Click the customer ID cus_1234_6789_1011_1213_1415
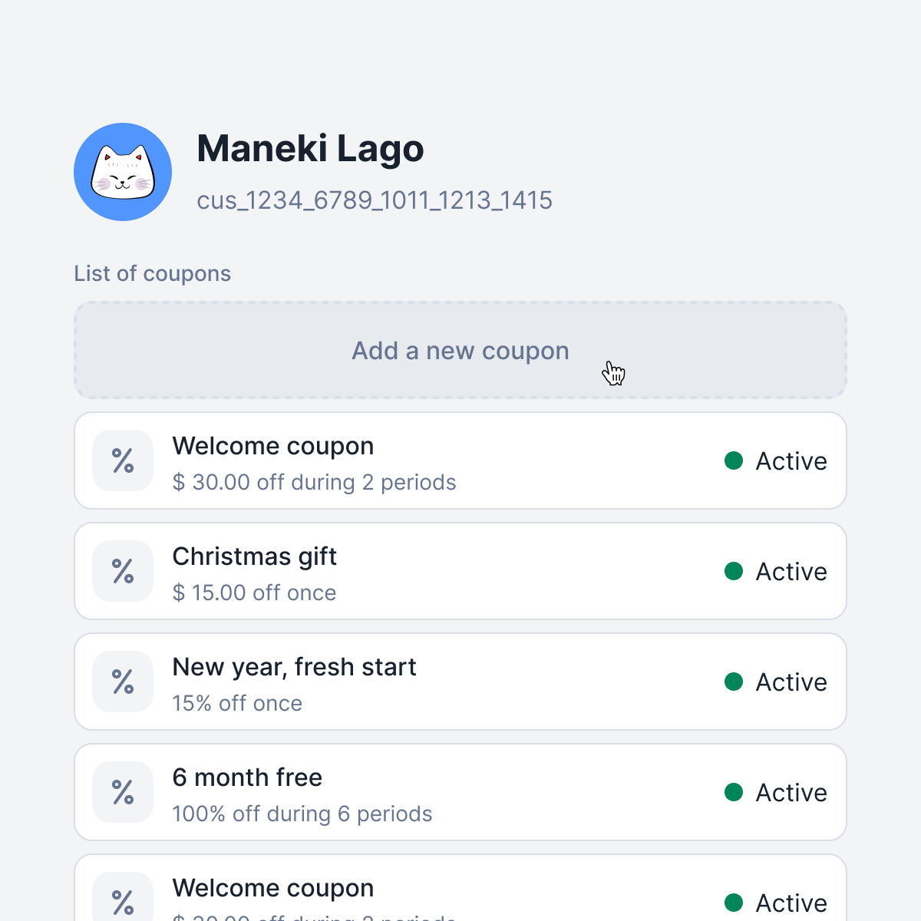Screen dimensions: 921x921 pos(375,200)
